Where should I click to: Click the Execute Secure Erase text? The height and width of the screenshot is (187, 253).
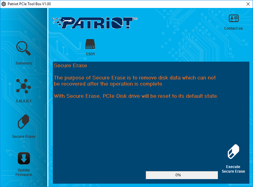point(233,169)
